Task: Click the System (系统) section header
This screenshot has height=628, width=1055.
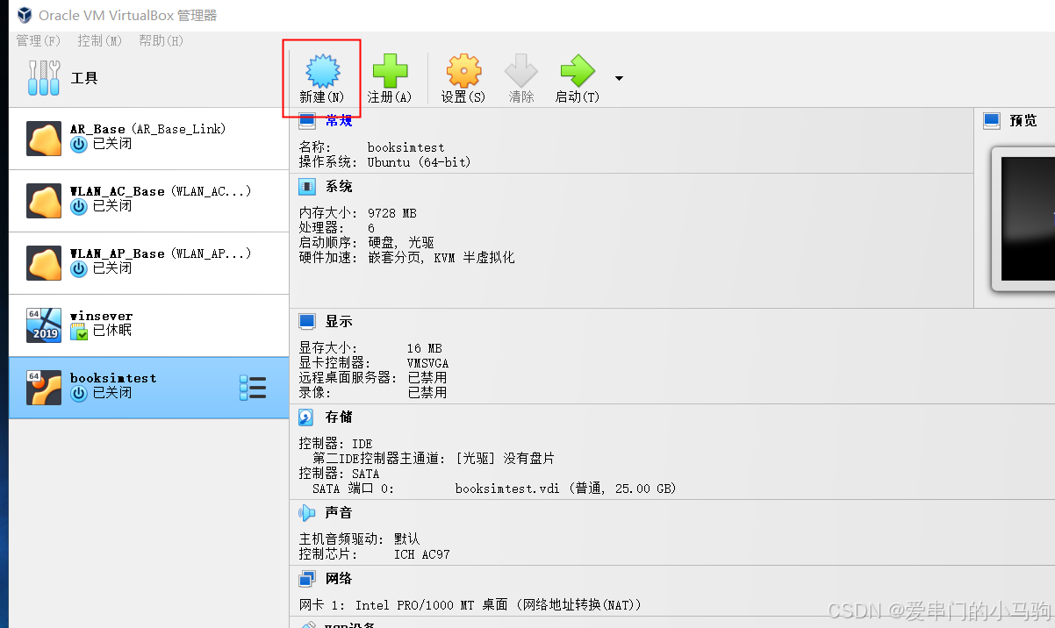Action: pyautogui.click(x=339, y=186)
